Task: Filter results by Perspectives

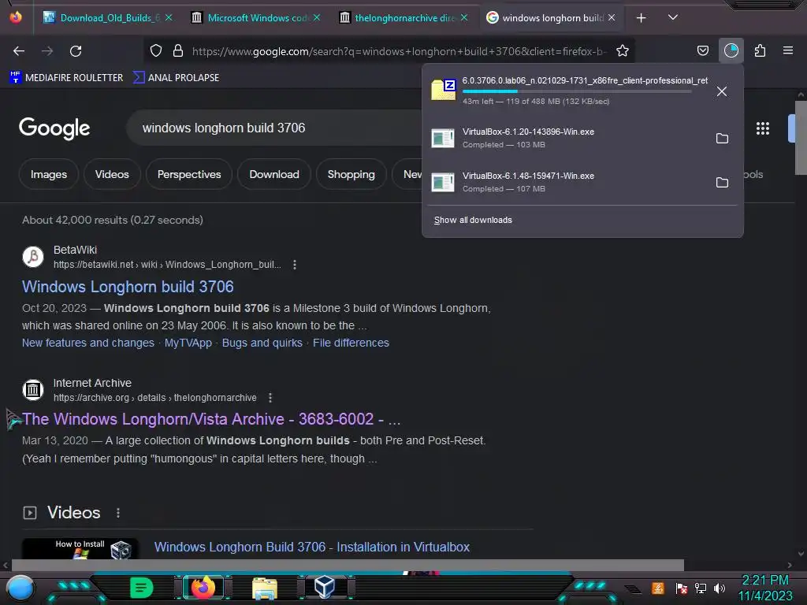Action: 189,174
